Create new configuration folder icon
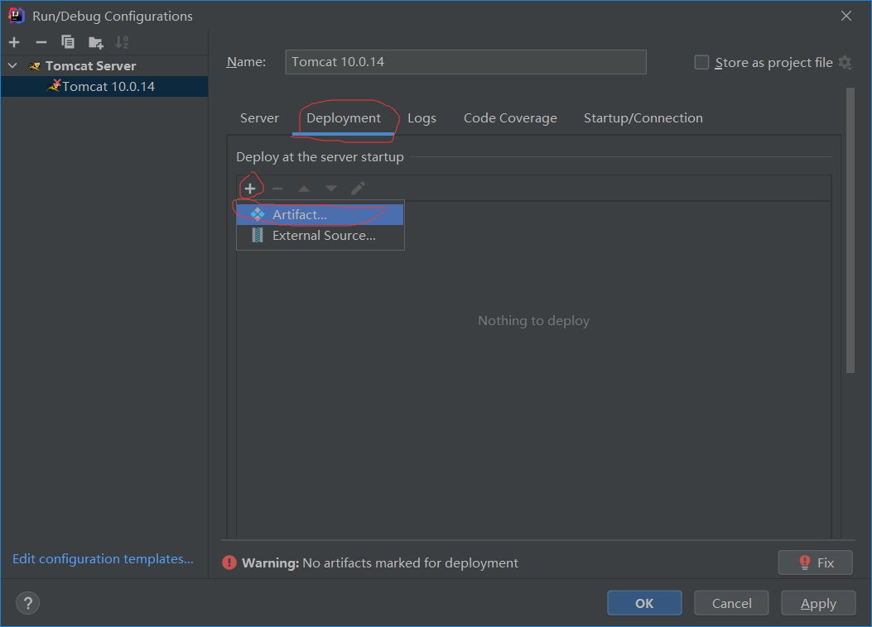Screen dimensions: 872x627 pyautogui.click(x=96, y=42)
